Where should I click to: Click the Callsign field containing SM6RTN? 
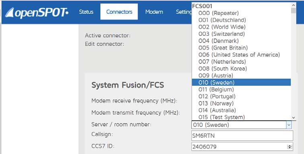tap(242, 136)
